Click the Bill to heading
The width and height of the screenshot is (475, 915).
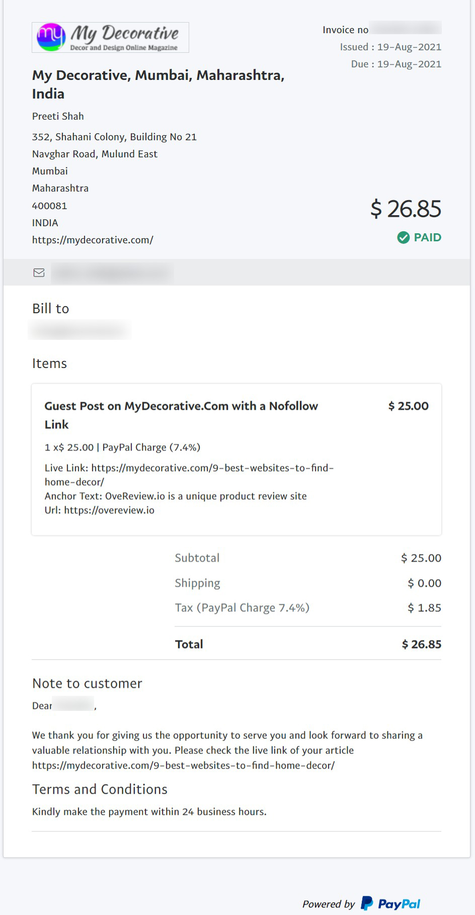50,309
